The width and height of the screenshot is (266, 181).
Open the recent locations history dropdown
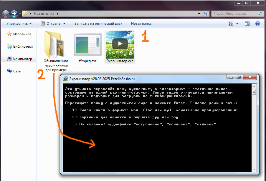pyautogui.click(x=20, y=14)
